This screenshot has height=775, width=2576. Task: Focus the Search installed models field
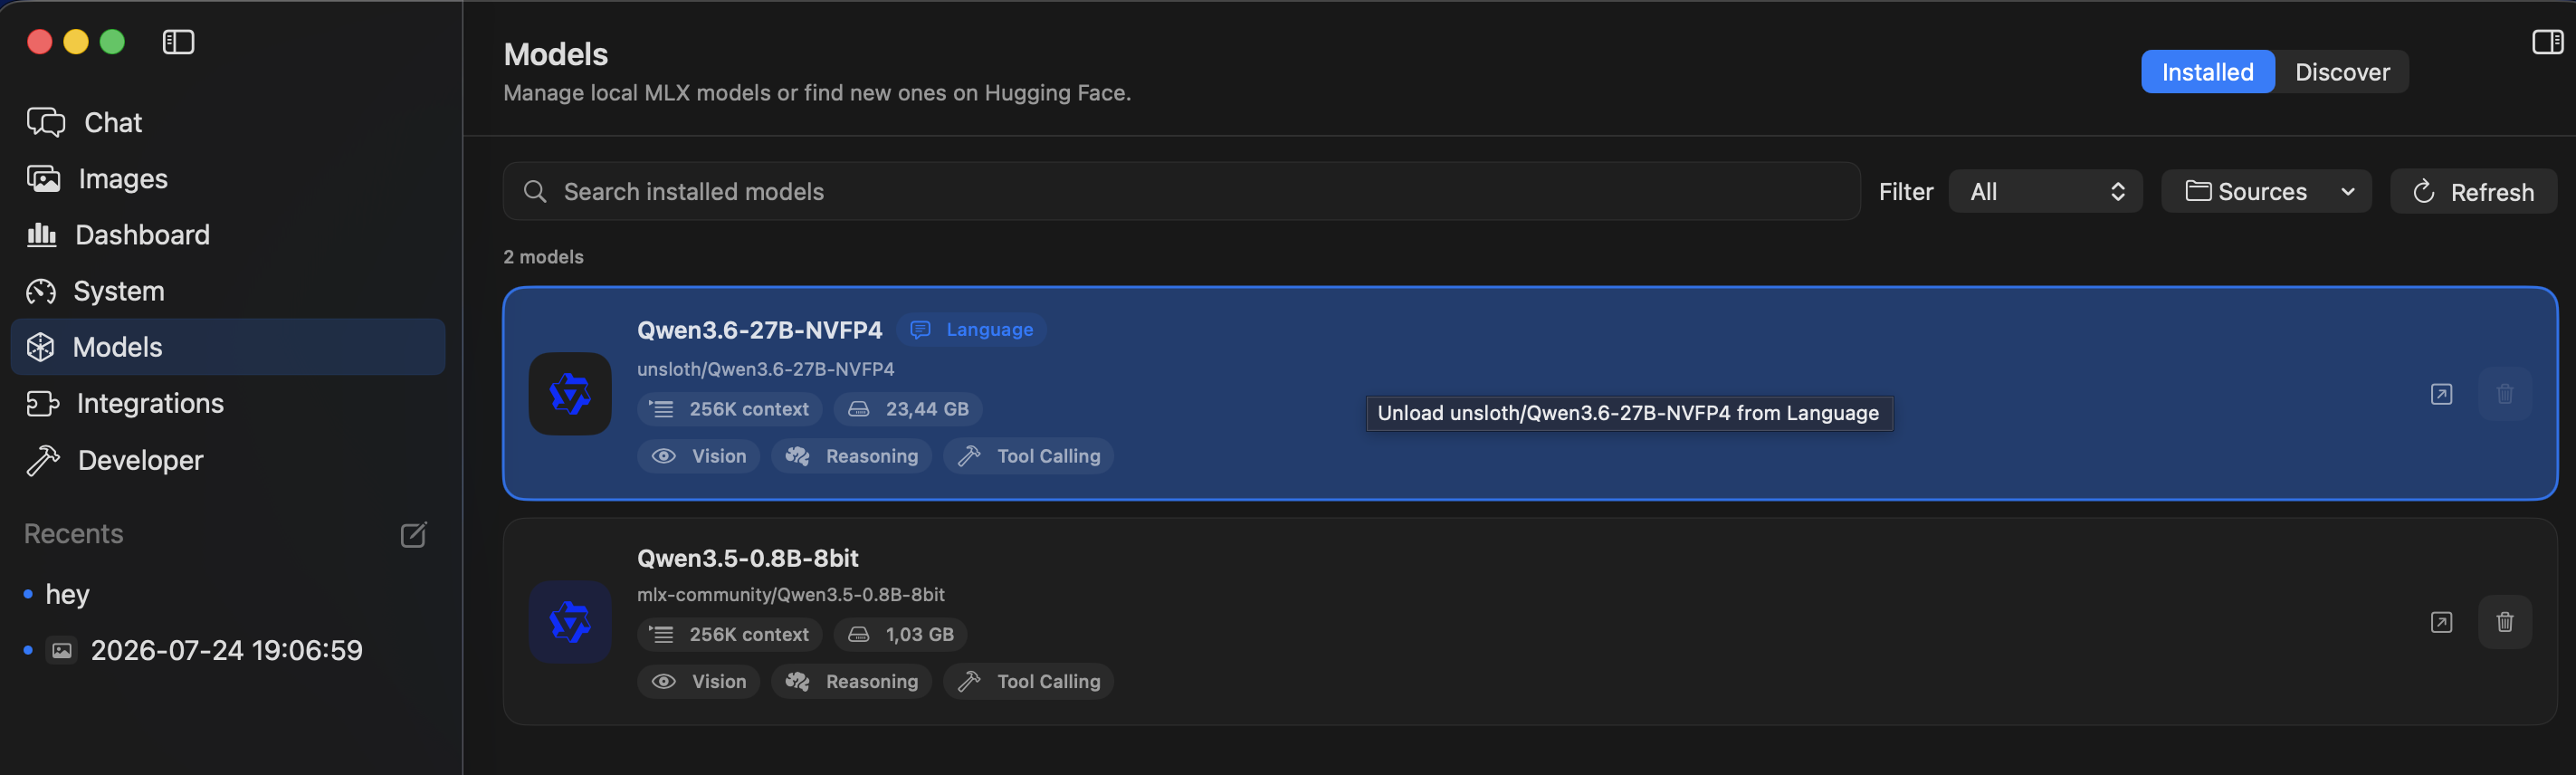[1181, 191]
